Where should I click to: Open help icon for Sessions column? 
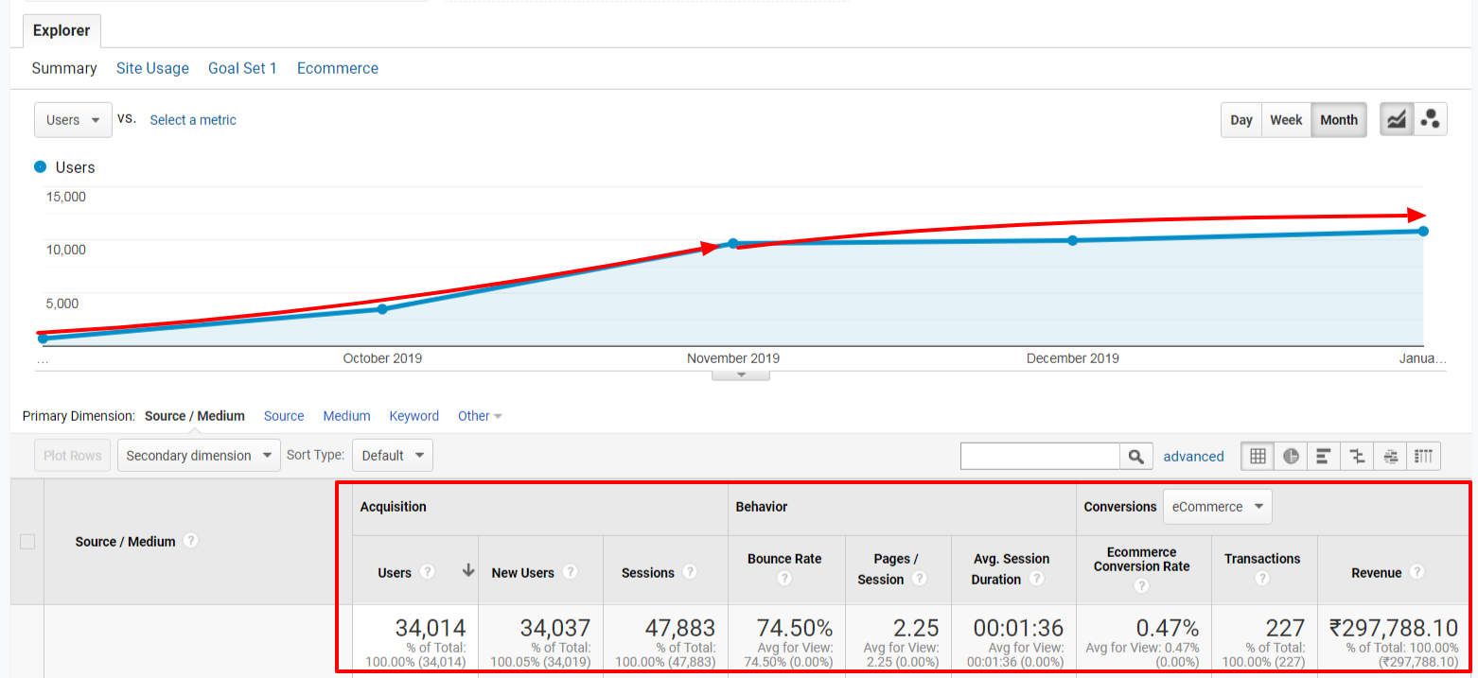[690, 572]
